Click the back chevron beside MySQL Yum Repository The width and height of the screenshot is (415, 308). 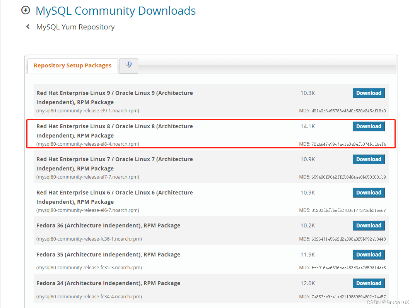click(28, 27)
